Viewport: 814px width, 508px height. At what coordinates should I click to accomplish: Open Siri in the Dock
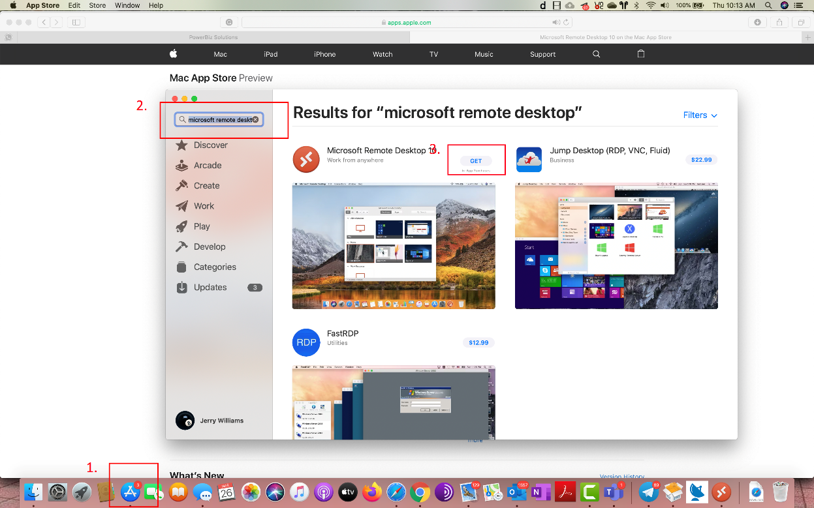coord(275,492)
